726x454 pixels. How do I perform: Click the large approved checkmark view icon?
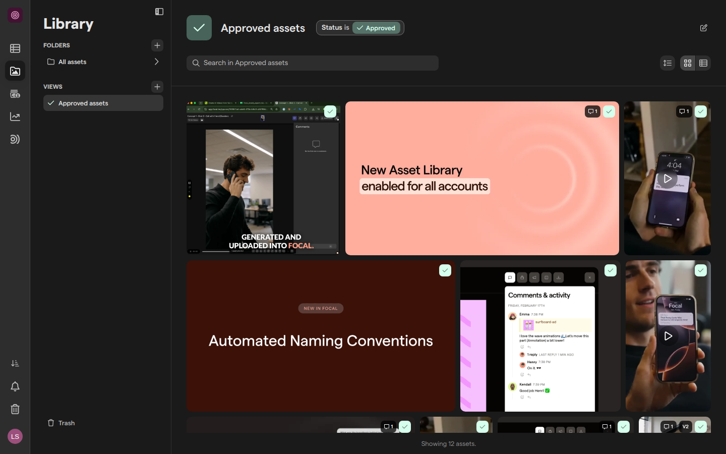[199, 28]
